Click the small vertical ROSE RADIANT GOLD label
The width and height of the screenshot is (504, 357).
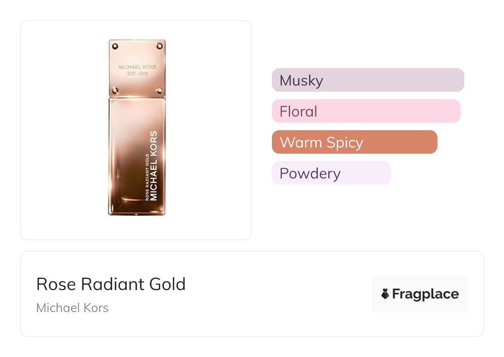coord(147,177)
